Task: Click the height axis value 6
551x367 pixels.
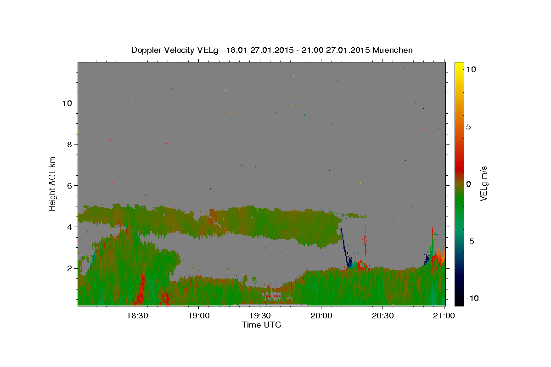Action: [x=70, y=186]
